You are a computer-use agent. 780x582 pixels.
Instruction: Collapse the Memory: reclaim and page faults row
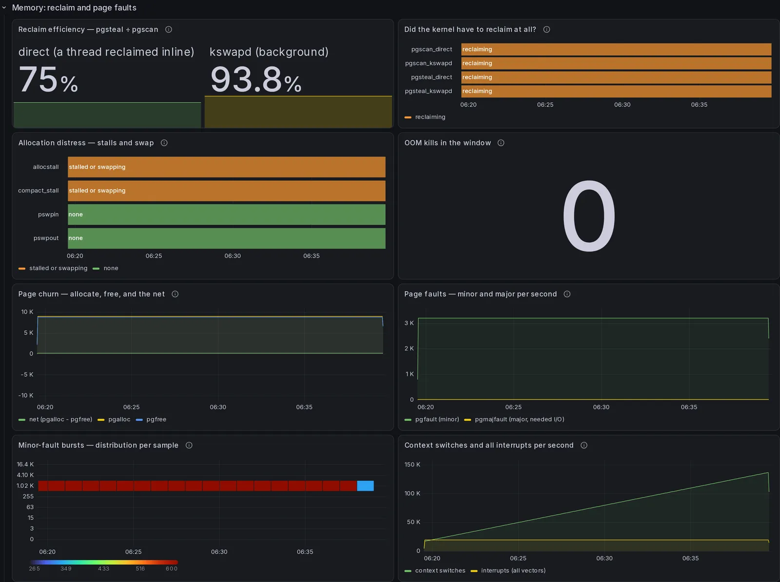point(4,8)
